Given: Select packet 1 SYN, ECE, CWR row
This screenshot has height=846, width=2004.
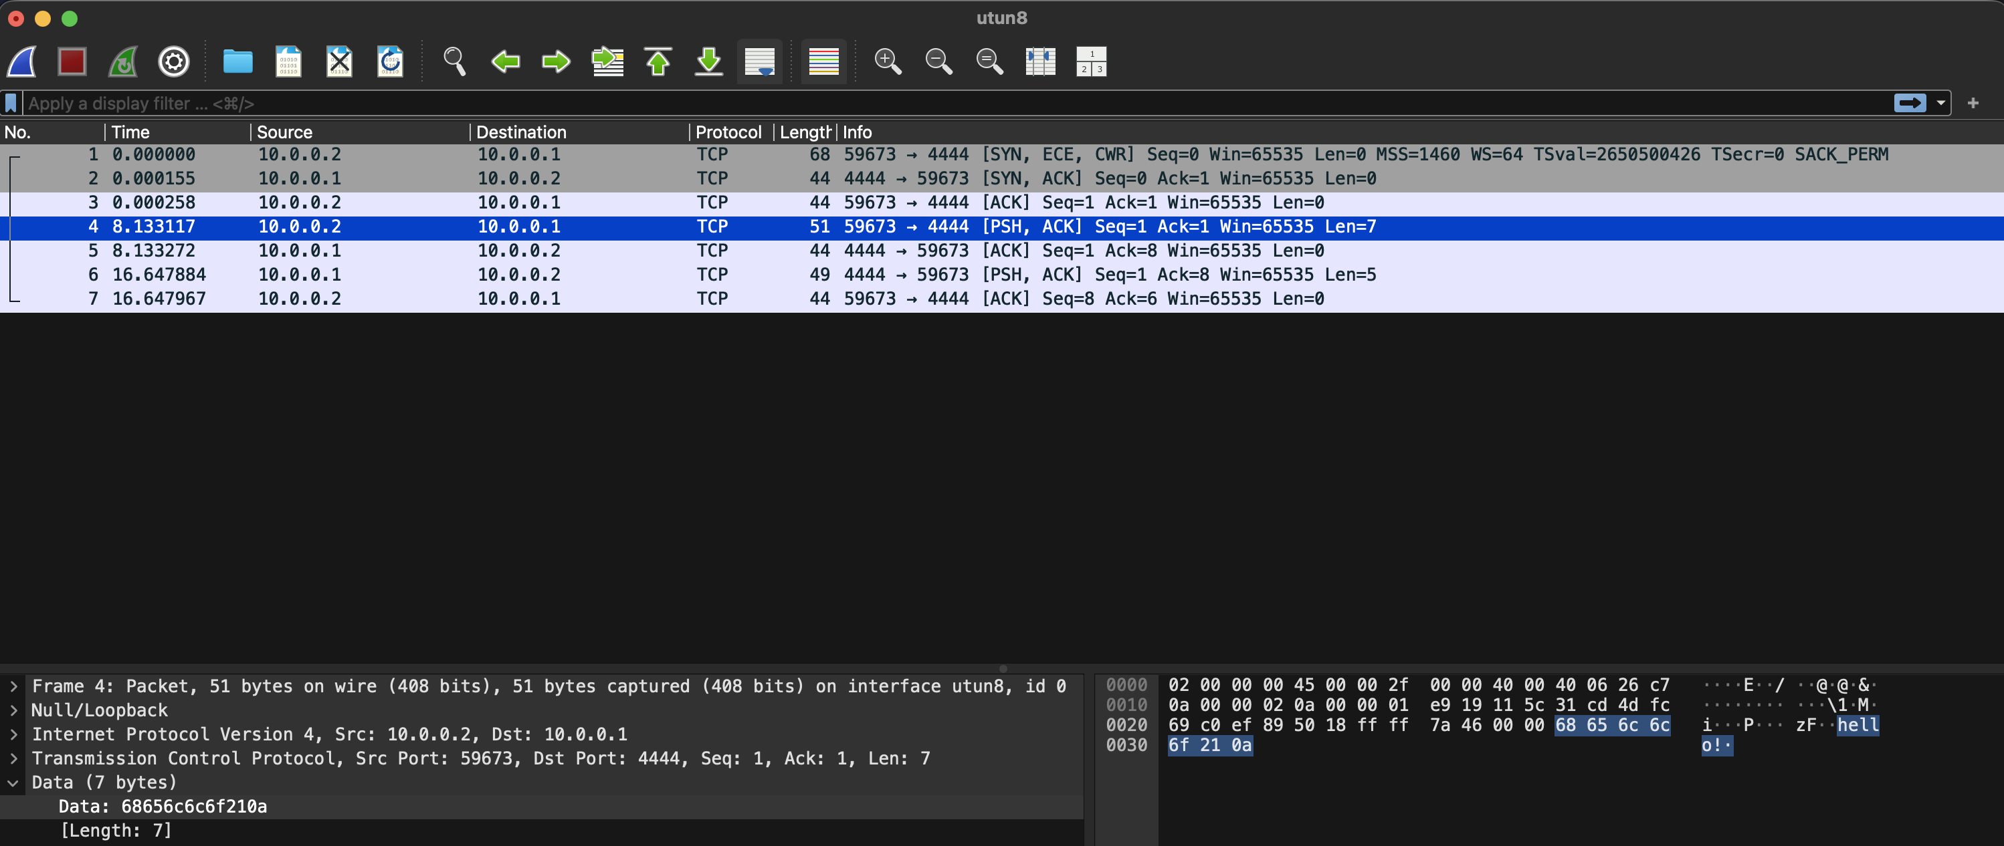Looking at the screenshot, I should click(1002, 154).
